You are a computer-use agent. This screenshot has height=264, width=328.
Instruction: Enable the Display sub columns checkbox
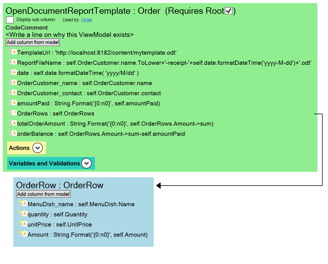10,20
